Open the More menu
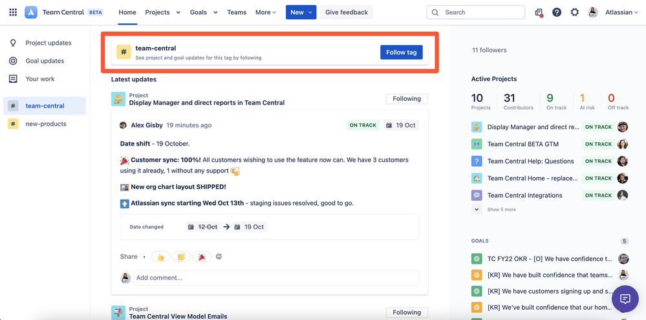Viewport: 646px width, 320px height. (x=266, y=12)
